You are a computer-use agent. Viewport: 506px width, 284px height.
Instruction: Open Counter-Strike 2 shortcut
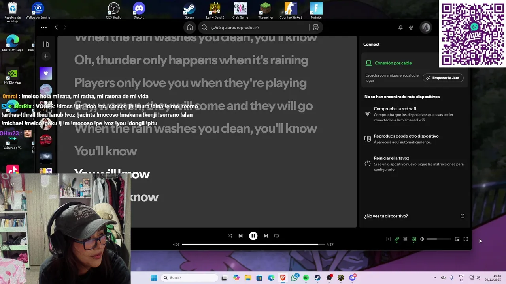click(x=291, y=11)
